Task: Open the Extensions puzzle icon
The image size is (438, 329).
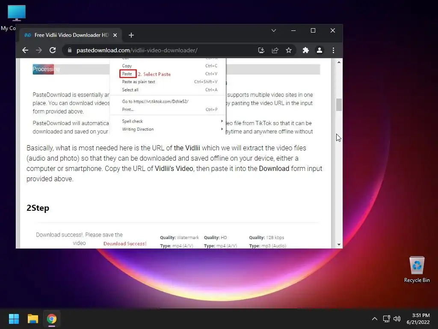Action: [x=305, y=51]
